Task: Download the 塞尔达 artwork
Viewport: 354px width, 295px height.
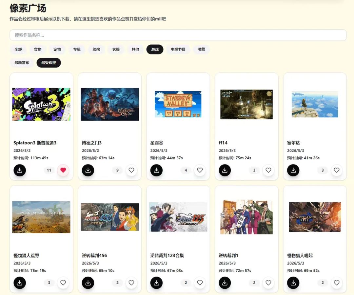Action: pos(293,170)
